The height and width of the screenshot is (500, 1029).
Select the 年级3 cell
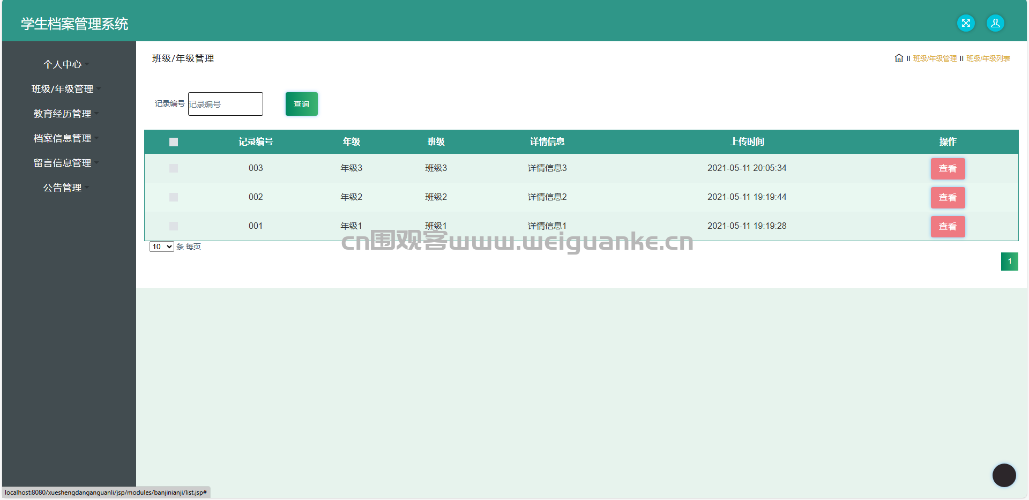point(352,168)
